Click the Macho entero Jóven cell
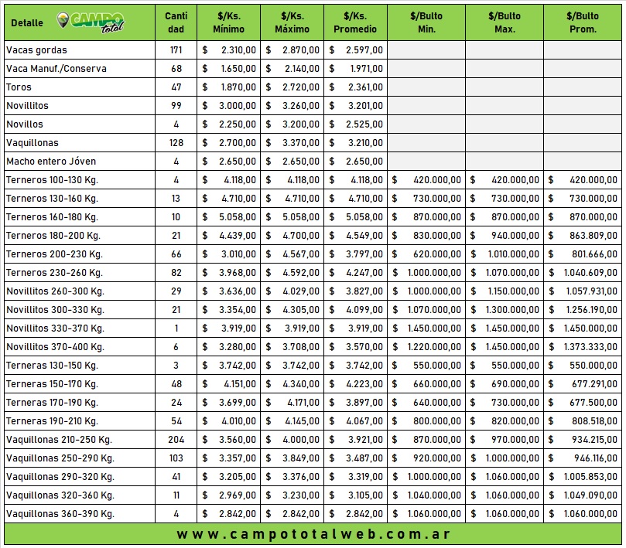 tap(51, 162)
